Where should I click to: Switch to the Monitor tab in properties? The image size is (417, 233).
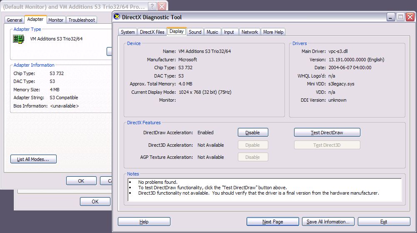56,20
